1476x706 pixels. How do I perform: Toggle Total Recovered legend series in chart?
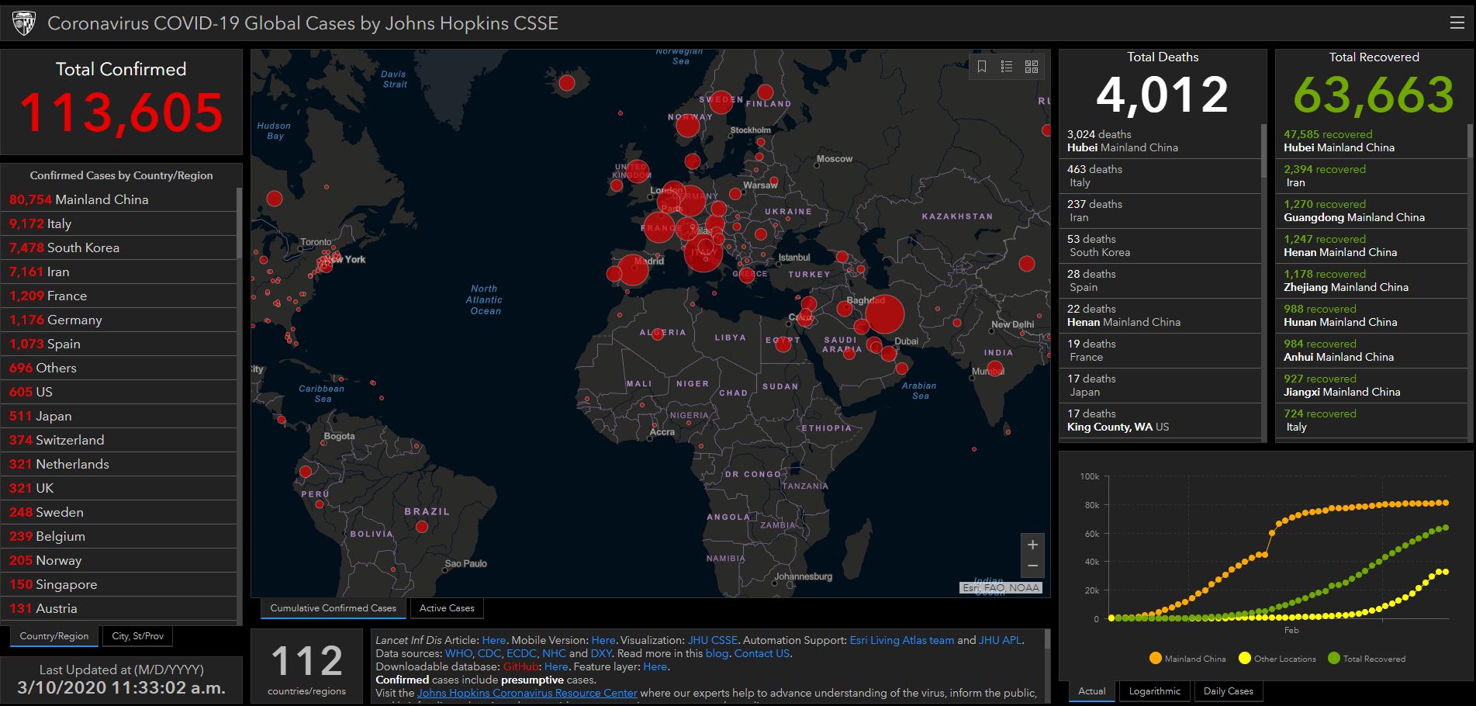coord(1367,659)
